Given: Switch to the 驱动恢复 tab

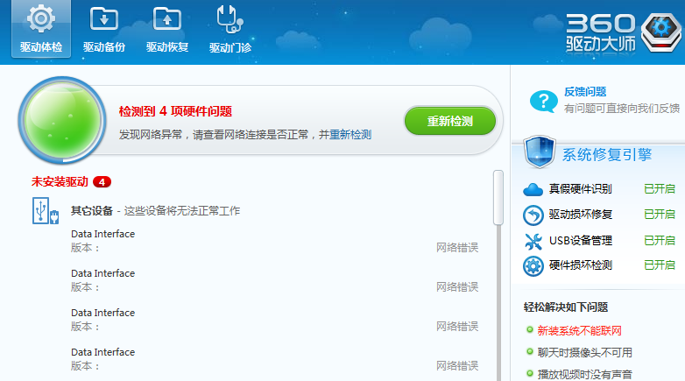Looking at the screenshot, I should pos(167,29).
